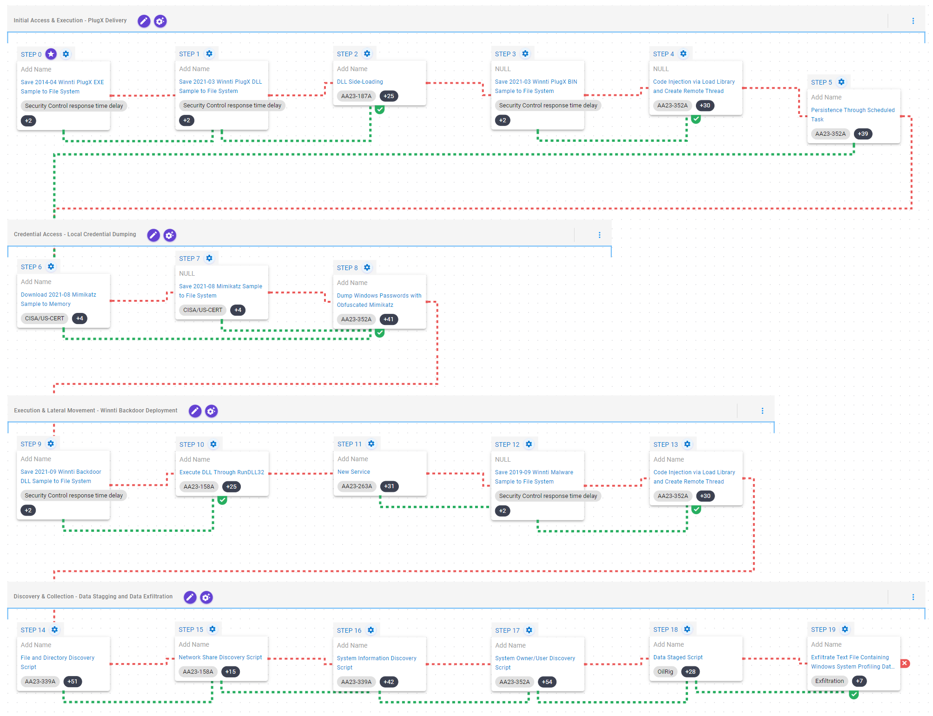Open the STEP 19 settings gear
Viewport: 933px width, 716px height.
(845, 630)
